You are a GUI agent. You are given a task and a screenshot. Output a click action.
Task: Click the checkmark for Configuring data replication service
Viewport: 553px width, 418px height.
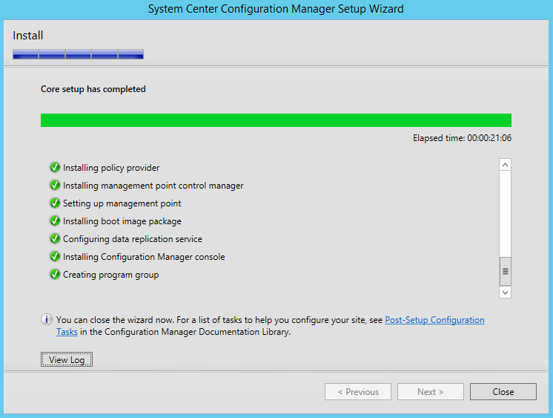(x=55, y=238)
